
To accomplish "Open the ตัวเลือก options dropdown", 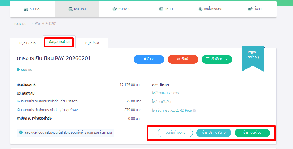I will [217, 59].
